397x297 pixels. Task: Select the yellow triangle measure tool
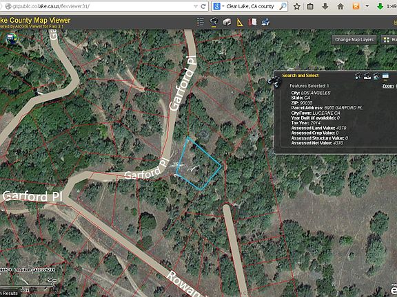tap(240, 23)
